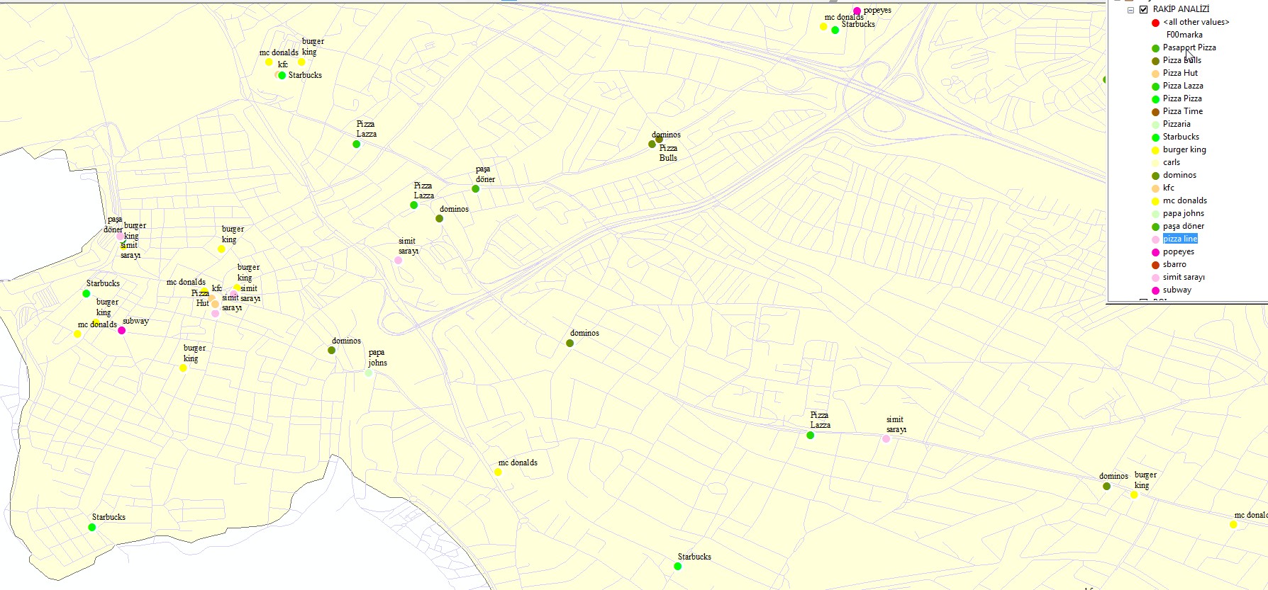The width and height of the screenshot is (1268, 590).
Task: Uncheck the RAKİP ANALİZİ layer visibility checkbox
Action: [x=1143, y=10]
